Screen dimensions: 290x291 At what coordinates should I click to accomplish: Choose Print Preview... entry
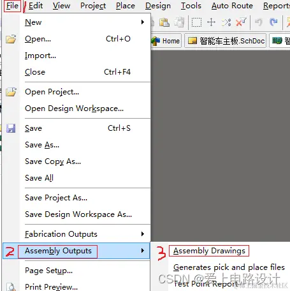click(x=85, y=287)
